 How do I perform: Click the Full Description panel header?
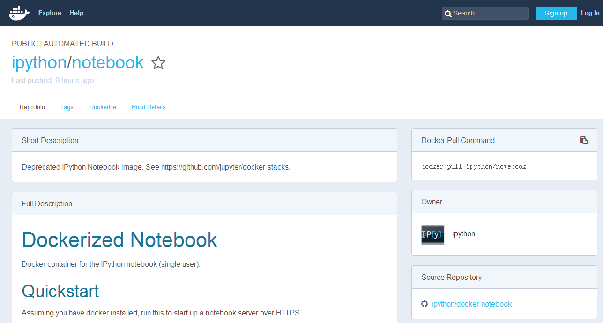click(204, 203)
